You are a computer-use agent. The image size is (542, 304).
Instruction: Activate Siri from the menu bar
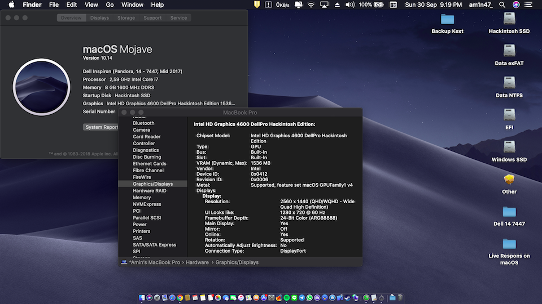[516, 5]
